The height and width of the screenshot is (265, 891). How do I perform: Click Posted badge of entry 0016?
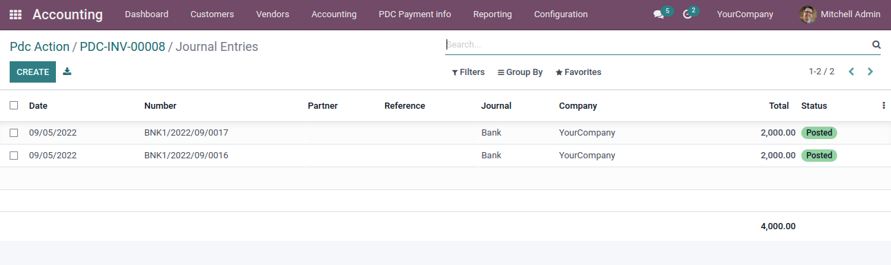tap(819, 156)
